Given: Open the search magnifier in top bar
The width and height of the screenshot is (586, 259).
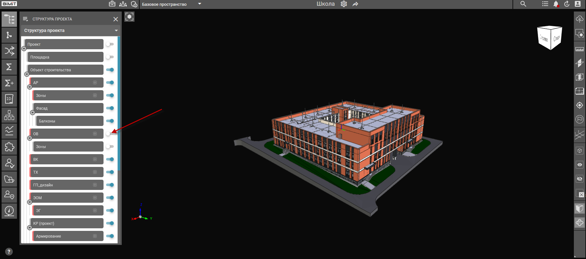Looking at the screenshot, I should (x=523, y=4).
